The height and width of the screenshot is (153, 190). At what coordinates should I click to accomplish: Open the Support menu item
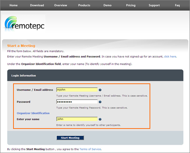click(x=154, y=5)
